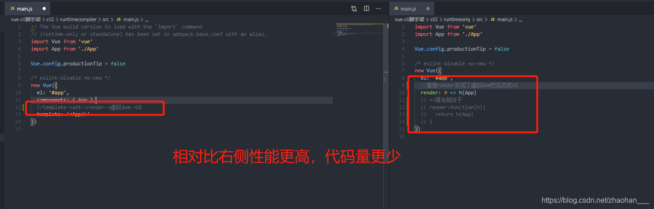654x209 pixels.
Task: Click eslint-disable comment in left editor
Action: click(x=70, y=78)
